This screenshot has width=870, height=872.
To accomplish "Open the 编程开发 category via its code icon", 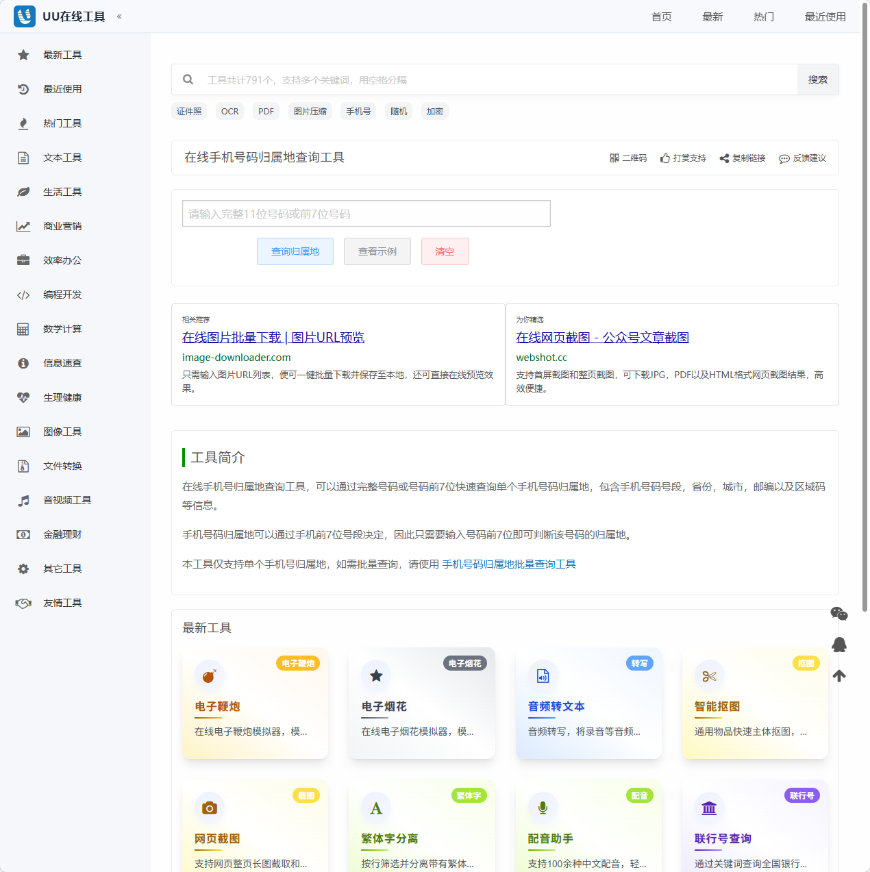I will click(23, 295).
